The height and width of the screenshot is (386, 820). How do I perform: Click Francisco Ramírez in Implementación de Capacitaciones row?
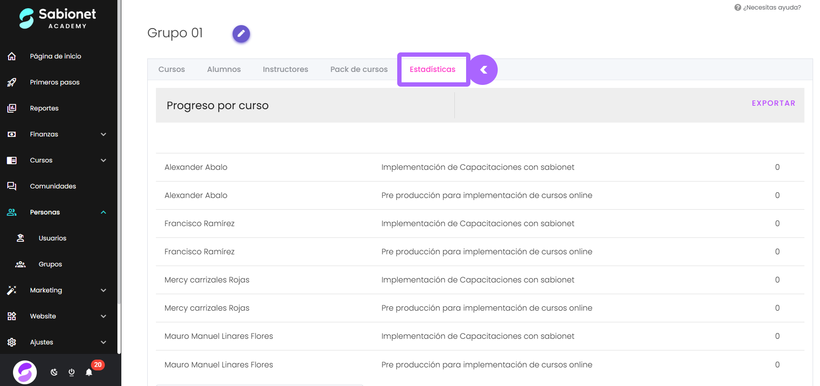click(200, 224)
